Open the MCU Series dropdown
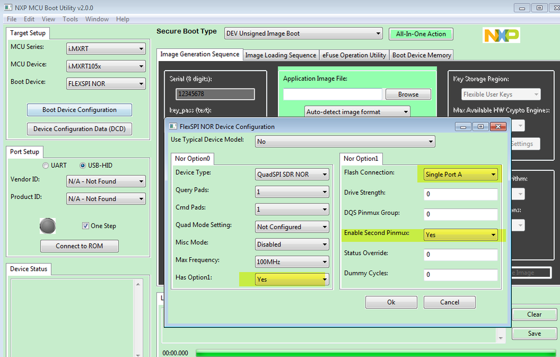Screen dimensions: 560x357 (105, 49)
